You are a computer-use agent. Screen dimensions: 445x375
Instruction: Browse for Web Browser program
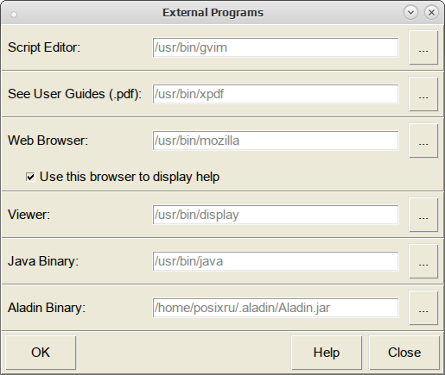[423, 141]
